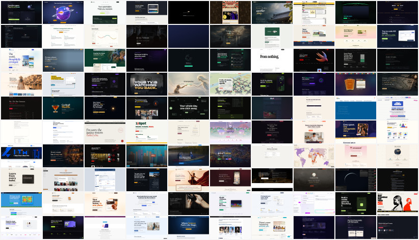This screenshot has height=240, width=419.
Task: Select the 'I'm sorry the justice system' thumbnail
Action: click(x=105, y=132)
